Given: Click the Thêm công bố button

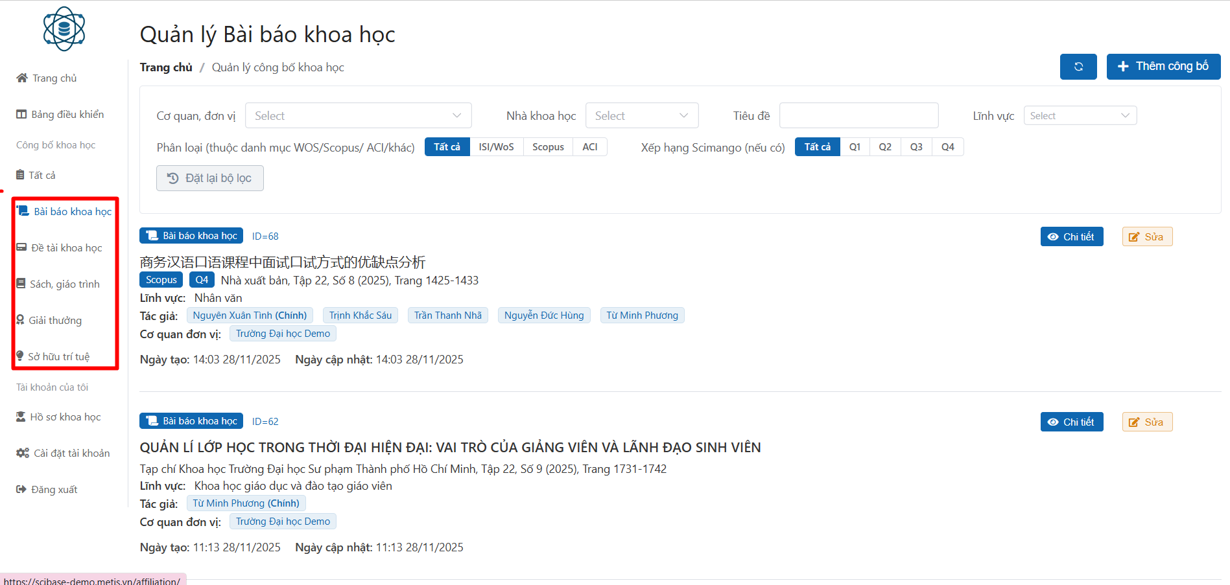Looking at the screenshot, I should [1163, 67].
